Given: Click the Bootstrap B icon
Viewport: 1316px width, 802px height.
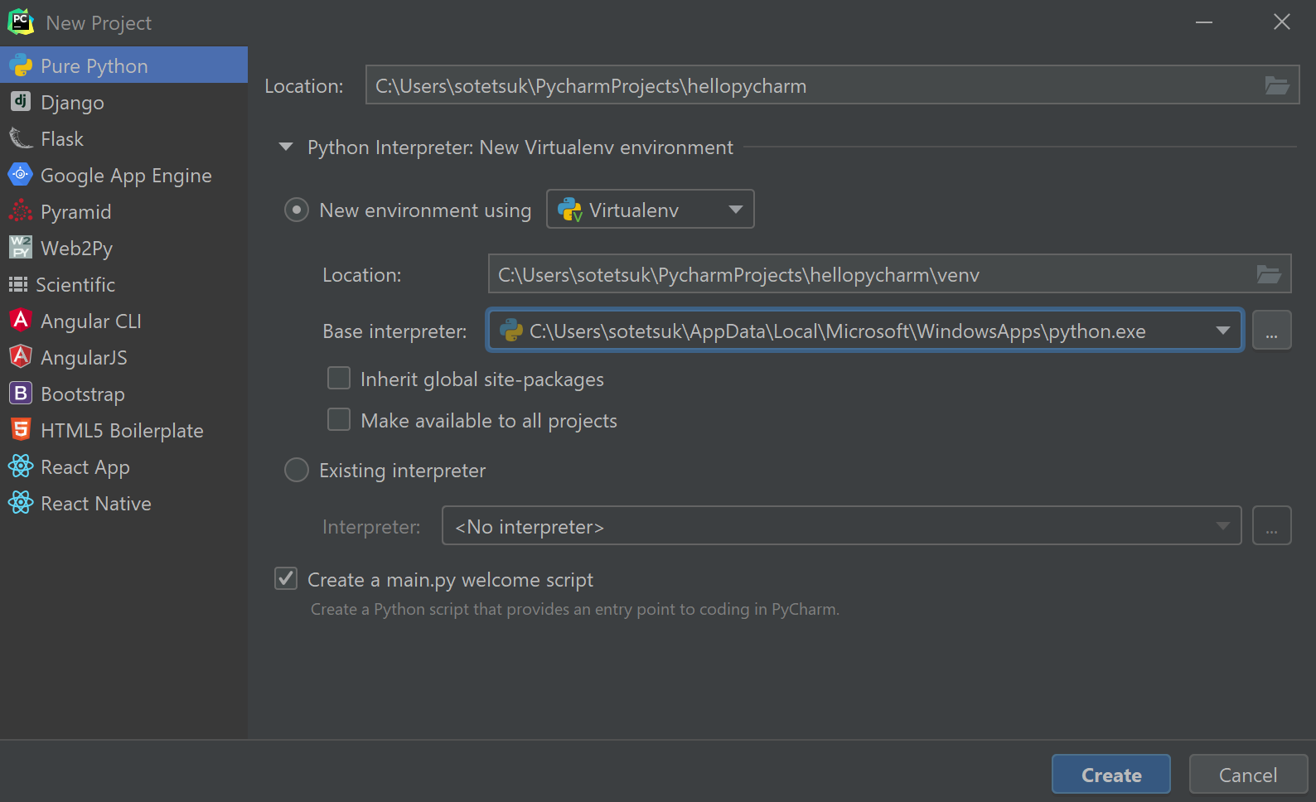Looking at the screenshot, I should pos(21,393).
